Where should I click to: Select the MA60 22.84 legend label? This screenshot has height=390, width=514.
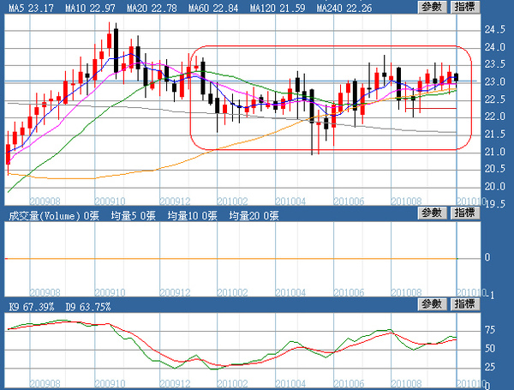click(213, 9)
